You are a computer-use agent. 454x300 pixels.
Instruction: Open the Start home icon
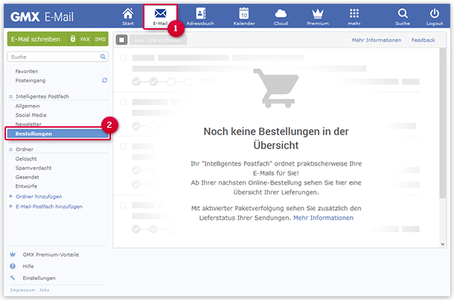coord(128,16)
